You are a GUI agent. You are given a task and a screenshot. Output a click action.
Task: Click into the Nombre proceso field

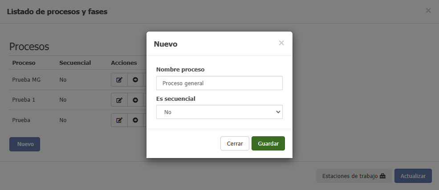click(x=219, y=83)
